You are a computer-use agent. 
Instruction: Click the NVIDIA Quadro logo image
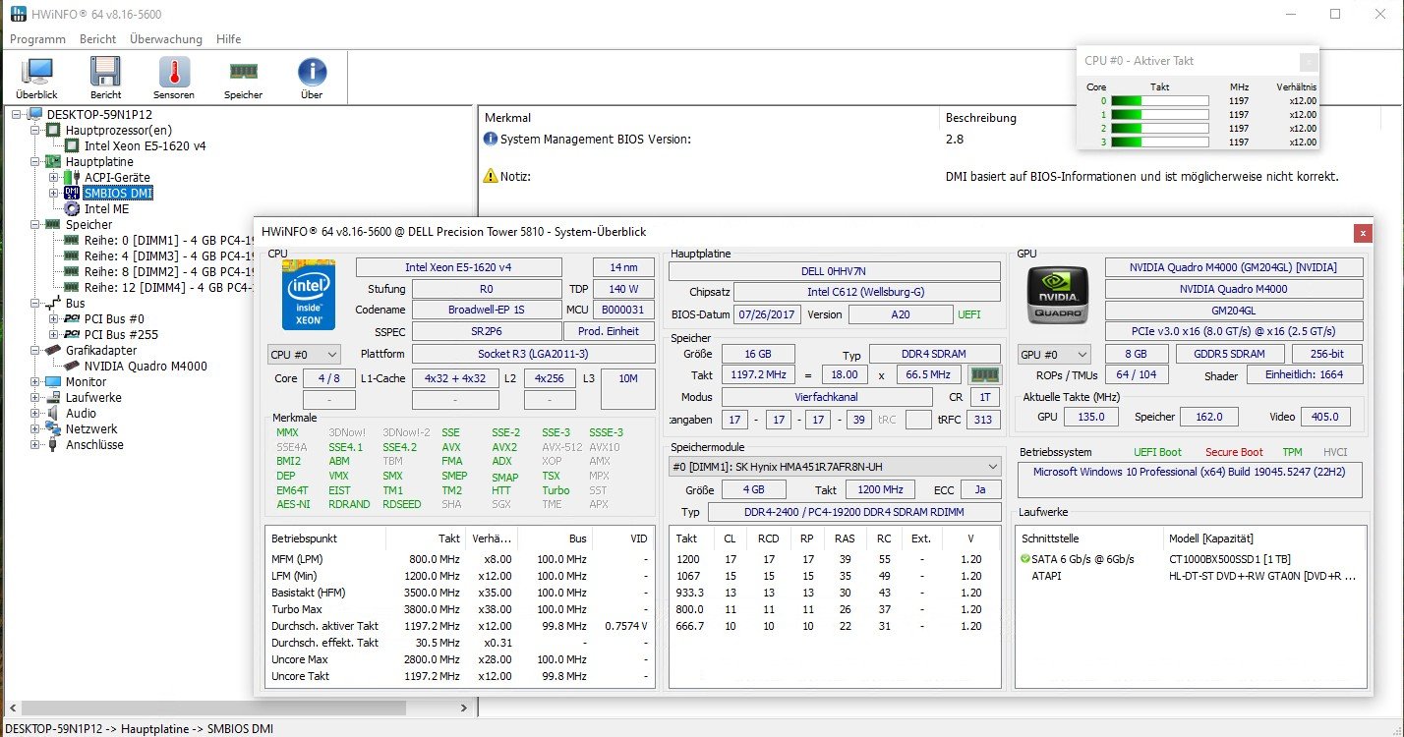(x=1058, y=296)
